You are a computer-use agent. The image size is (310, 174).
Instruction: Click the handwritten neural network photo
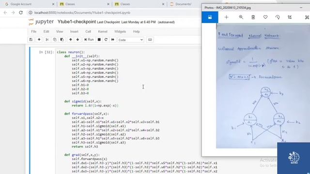pos(263,86)
